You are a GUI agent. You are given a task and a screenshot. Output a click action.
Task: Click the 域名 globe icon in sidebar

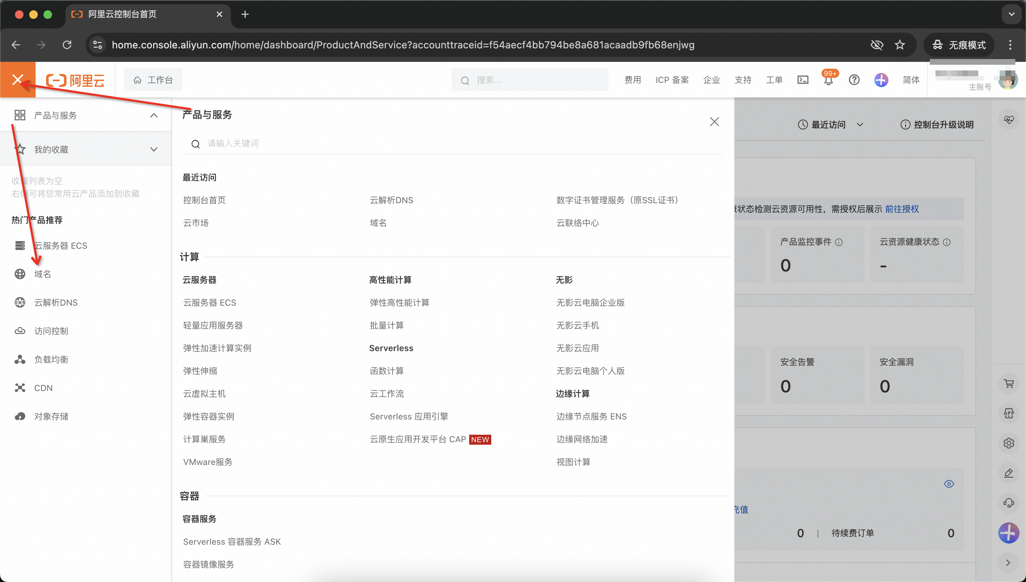coord(20,274)
